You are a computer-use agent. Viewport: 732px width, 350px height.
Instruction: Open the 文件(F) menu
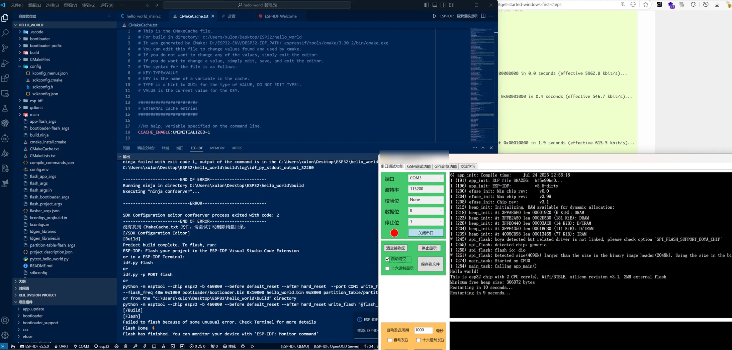click(x=17, y=5)
